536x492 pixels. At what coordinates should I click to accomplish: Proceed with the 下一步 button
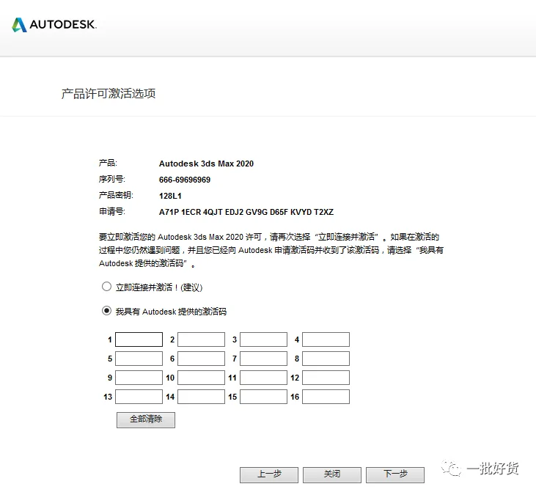coord(395,475)
